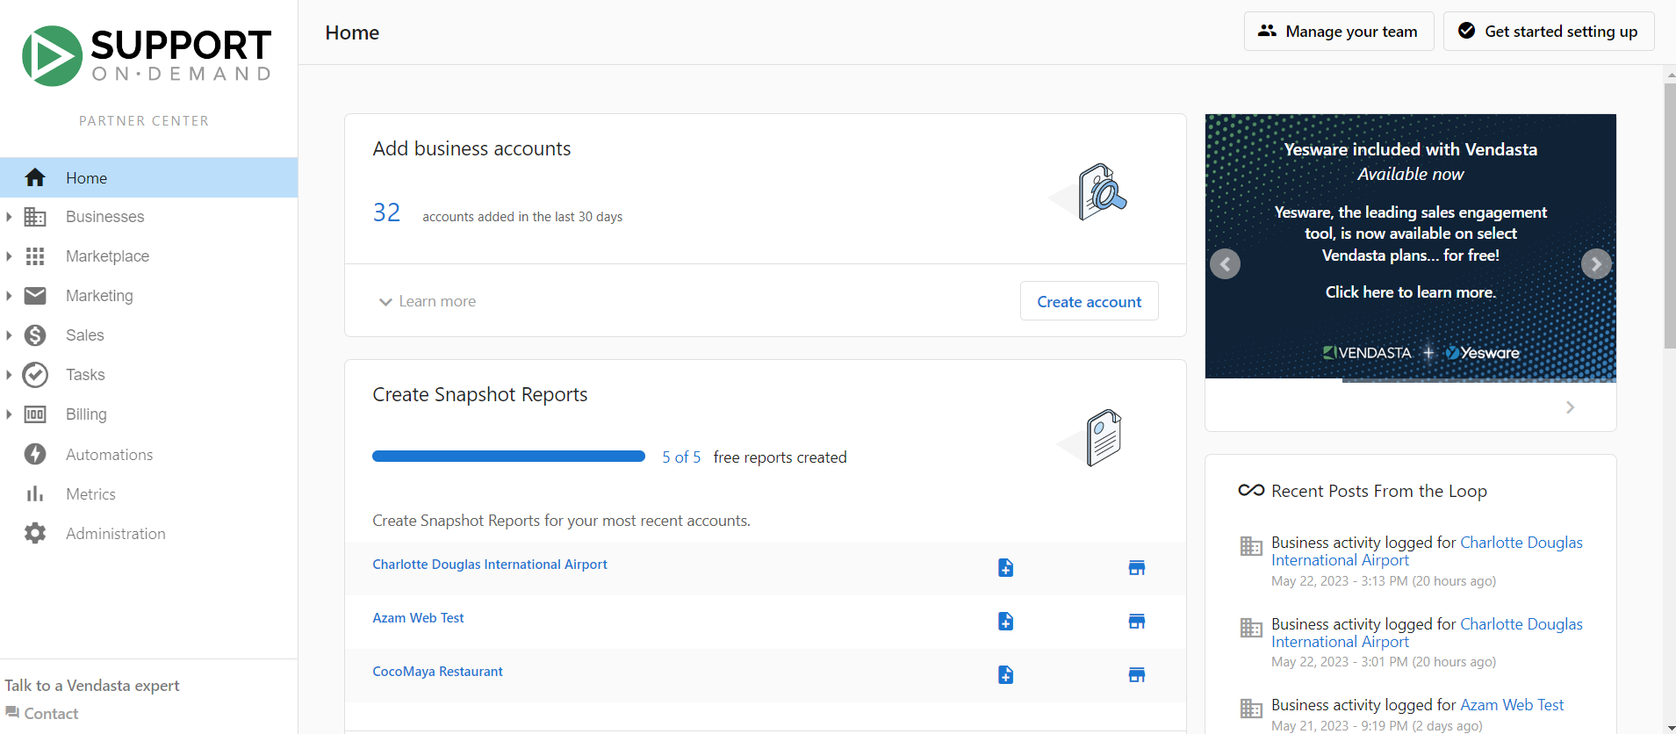Create snapshot report for CocoMaya Restaurant

pos(1006,675)
